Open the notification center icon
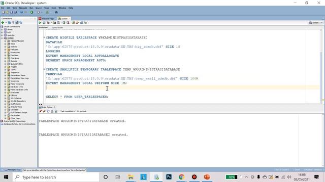Image resolution: width=325 pixels, height=182 pixels. coord(316,177)
